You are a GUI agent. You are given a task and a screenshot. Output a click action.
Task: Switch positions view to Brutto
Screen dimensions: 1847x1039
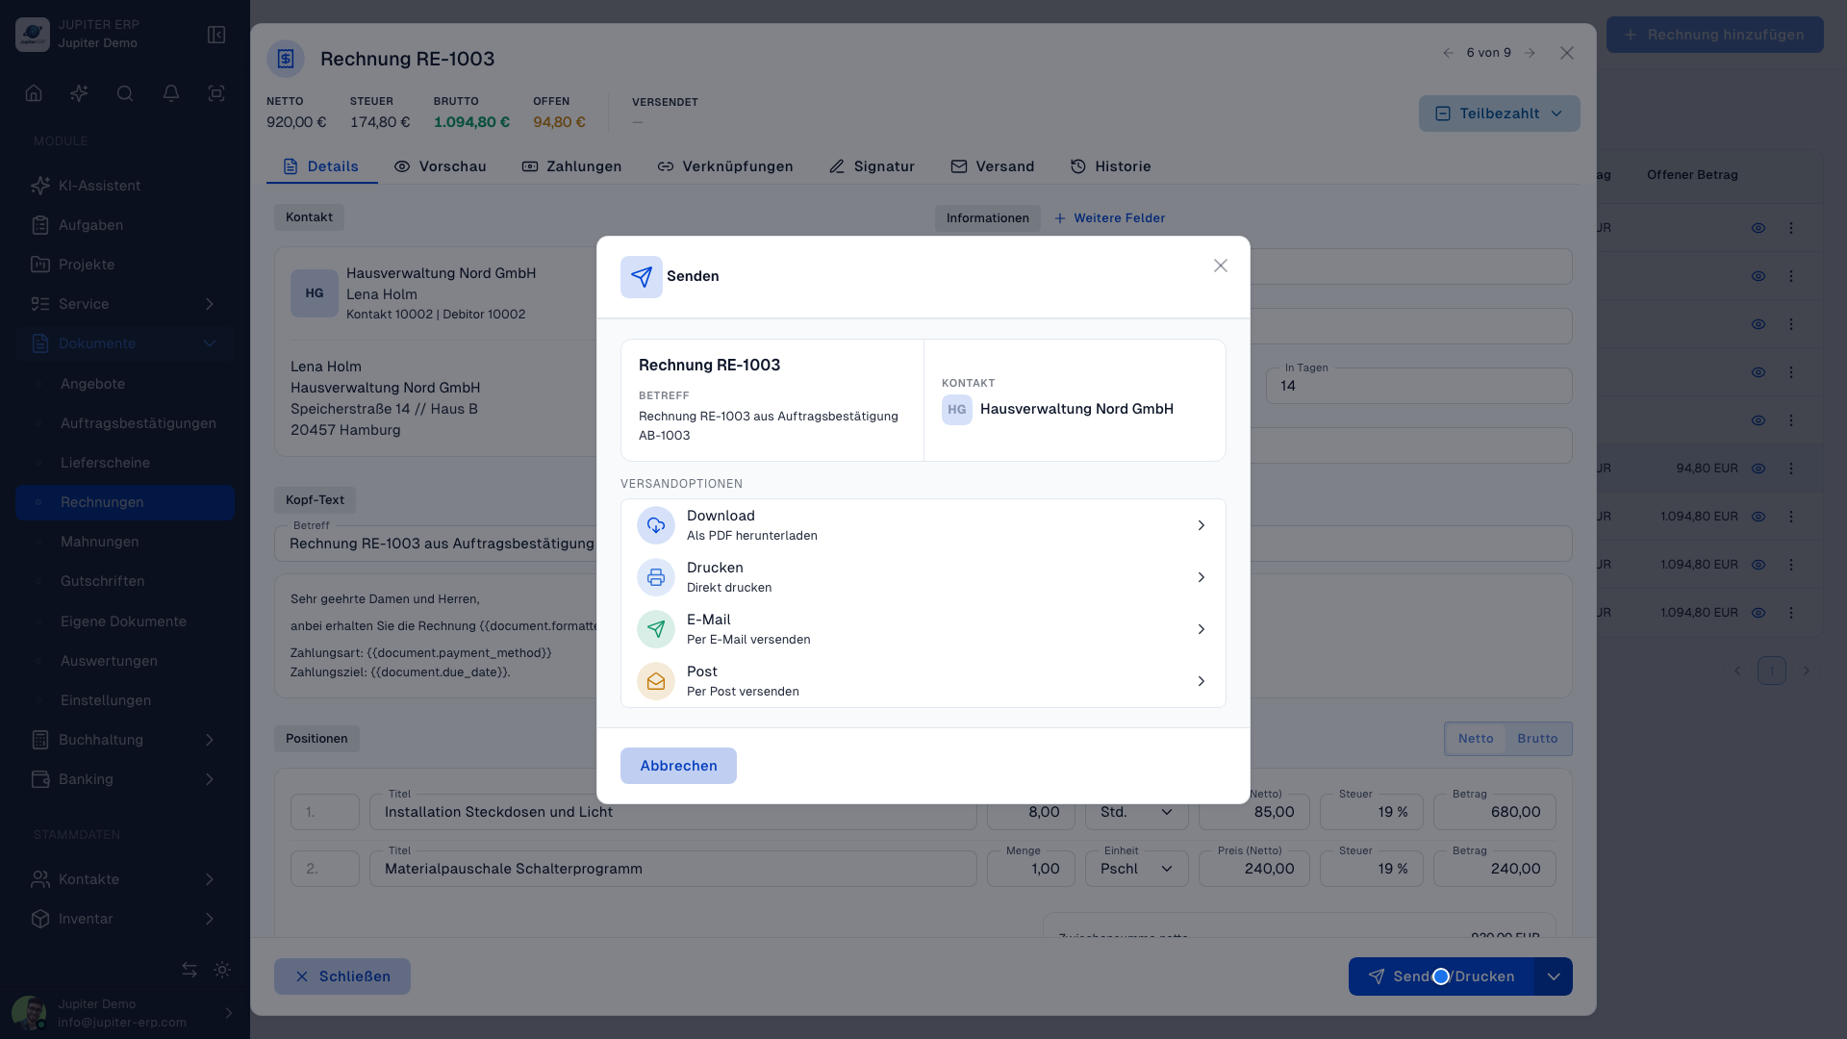(1537, 739)
